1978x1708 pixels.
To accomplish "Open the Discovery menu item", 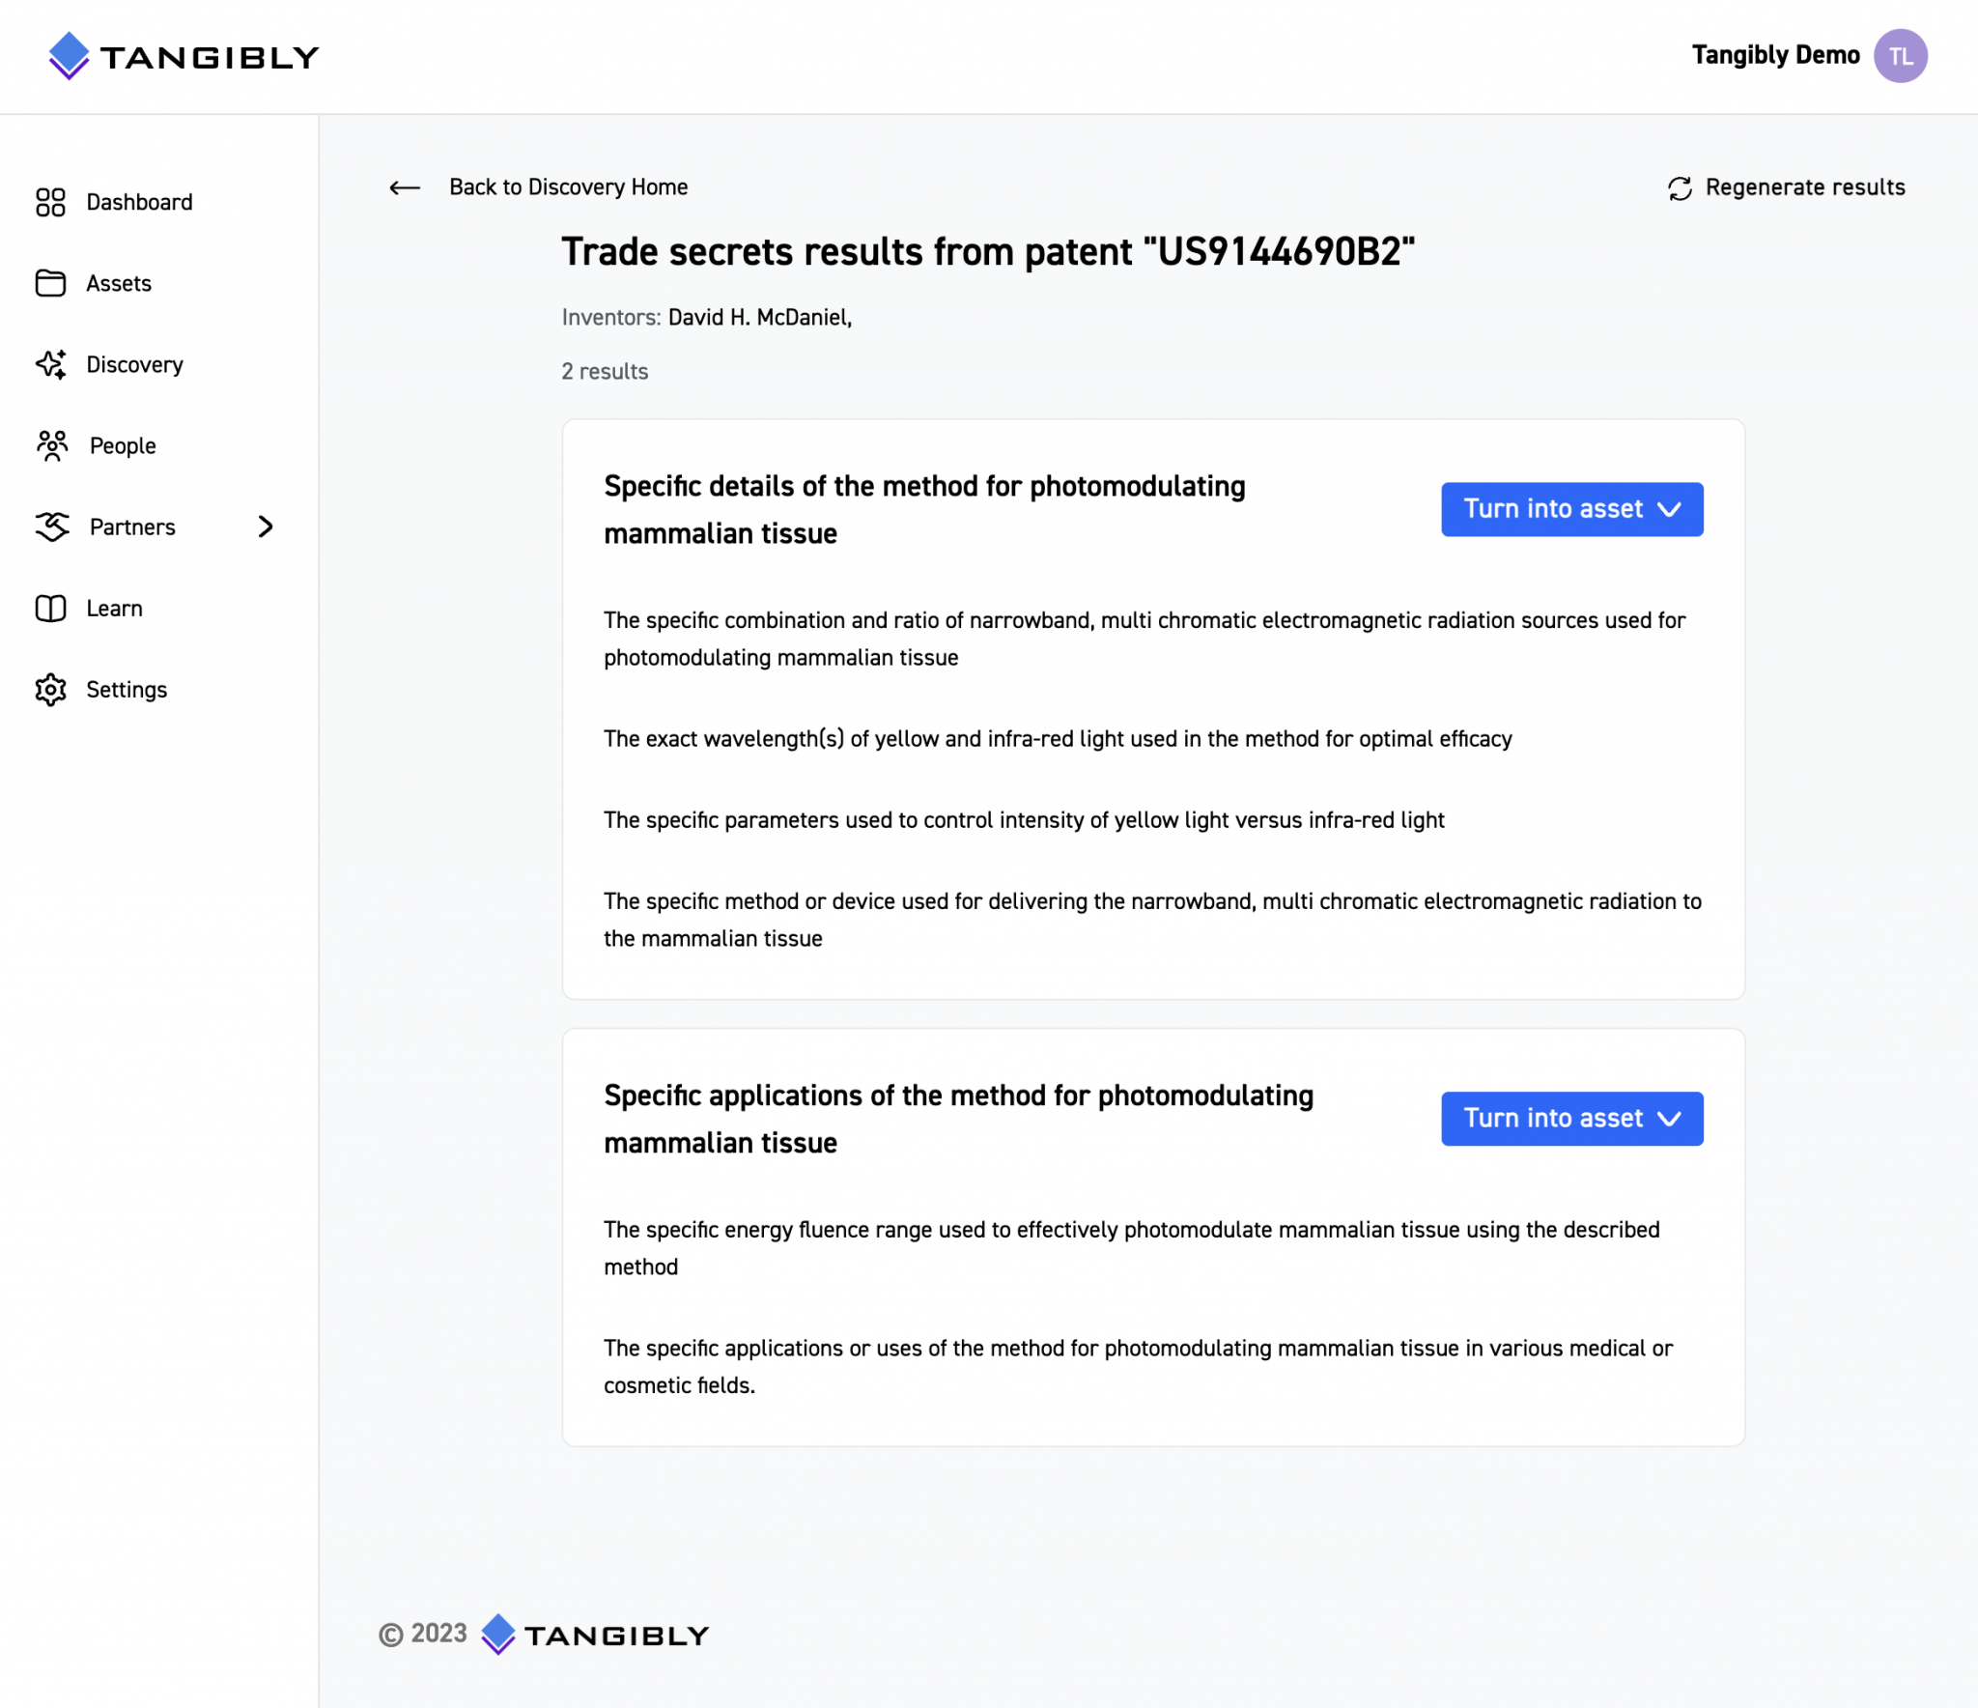I will click(134, 364).
